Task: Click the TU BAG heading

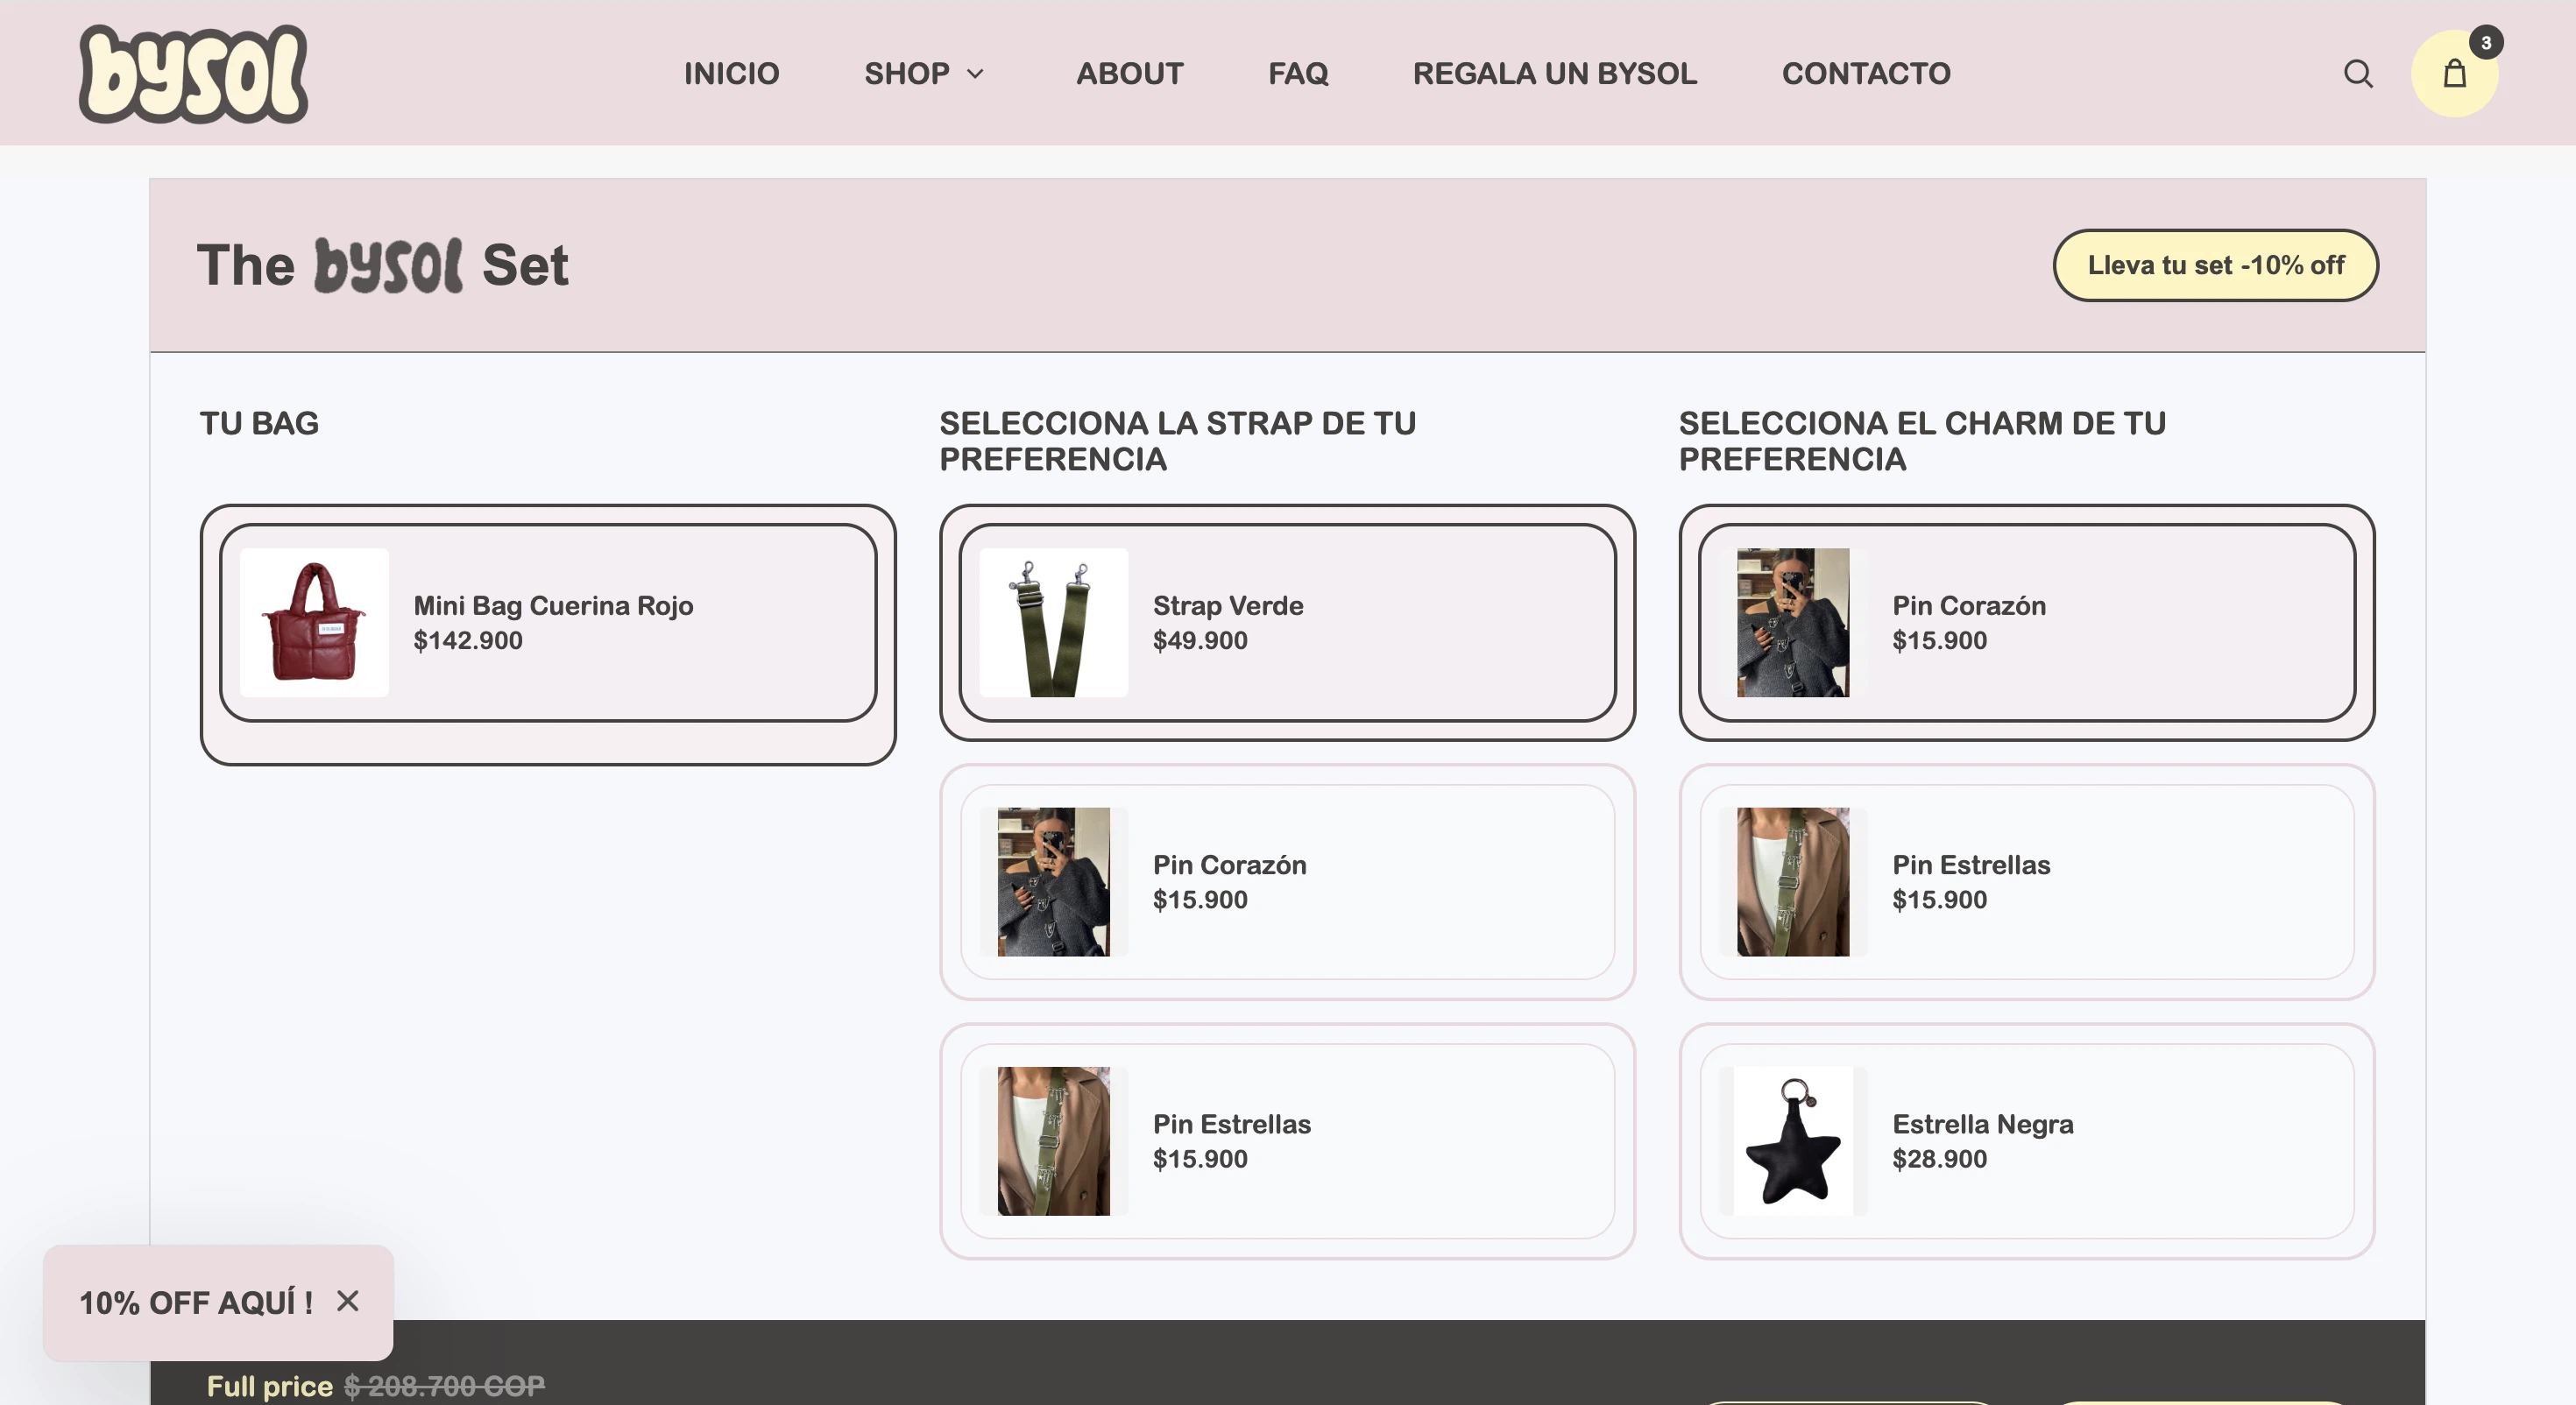Action: [259, 423]
